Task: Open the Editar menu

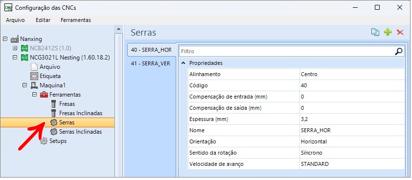Action: [43, 20]
